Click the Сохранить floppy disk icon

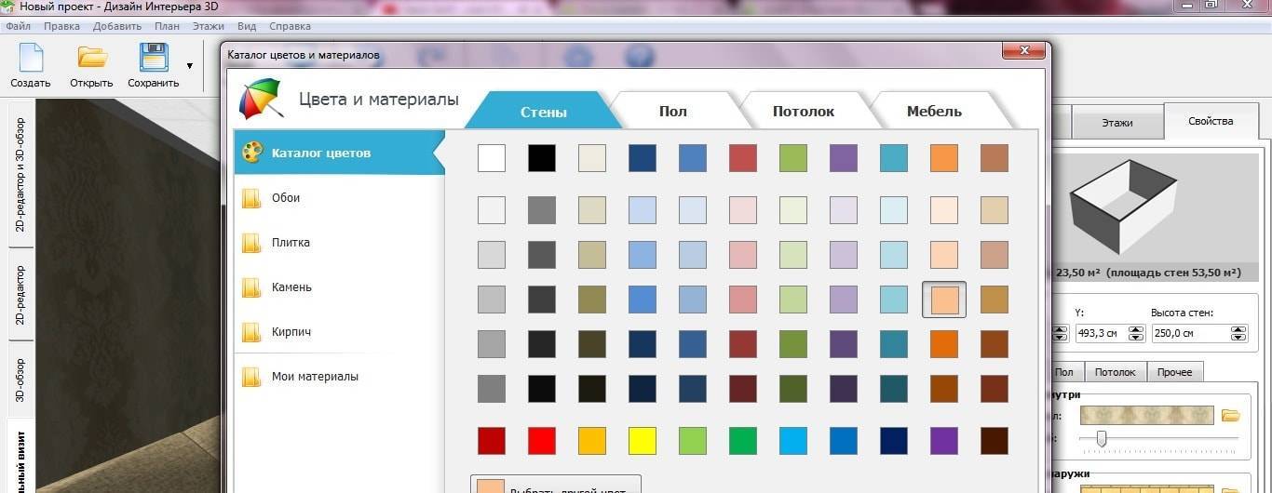153,59
